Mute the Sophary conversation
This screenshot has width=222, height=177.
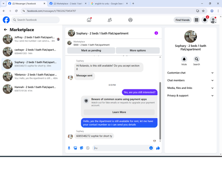click(184, 59)
